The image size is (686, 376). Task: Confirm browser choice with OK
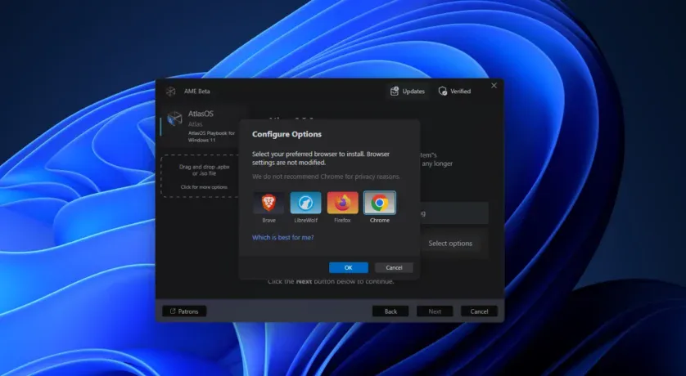coord(348,267)
